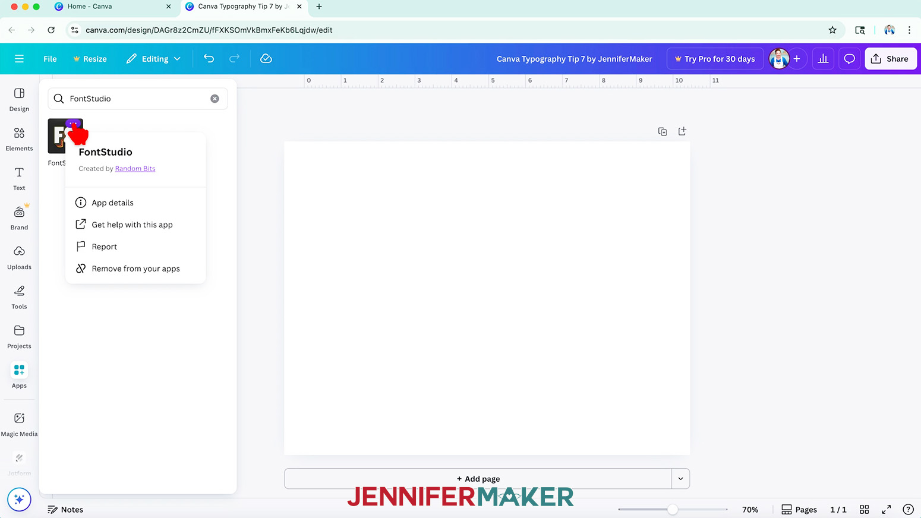Open the main hamburger menu
The width and height of the screenshot is (921, 518).
(x=19, y=59)
